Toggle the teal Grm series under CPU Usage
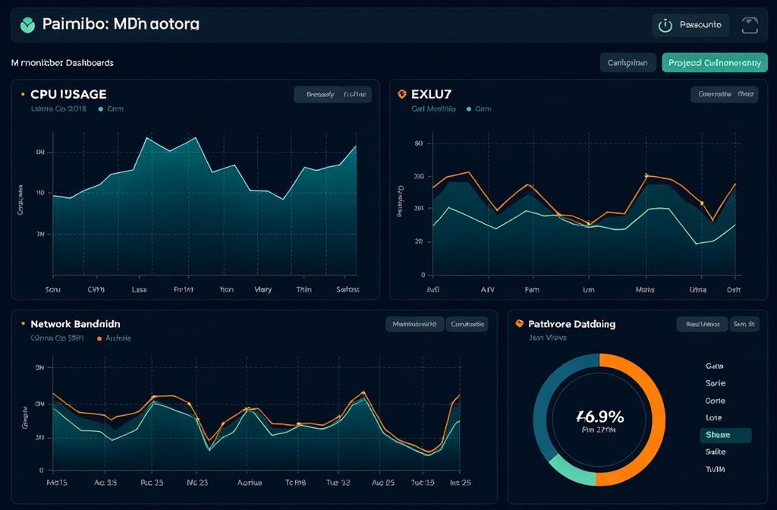Screen dimensions: 777x510 [x=102, y=109]
